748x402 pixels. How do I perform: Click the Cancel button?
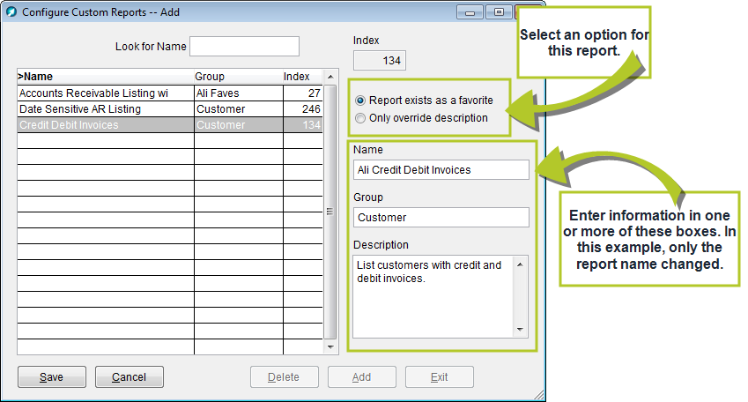coord(130,377)
